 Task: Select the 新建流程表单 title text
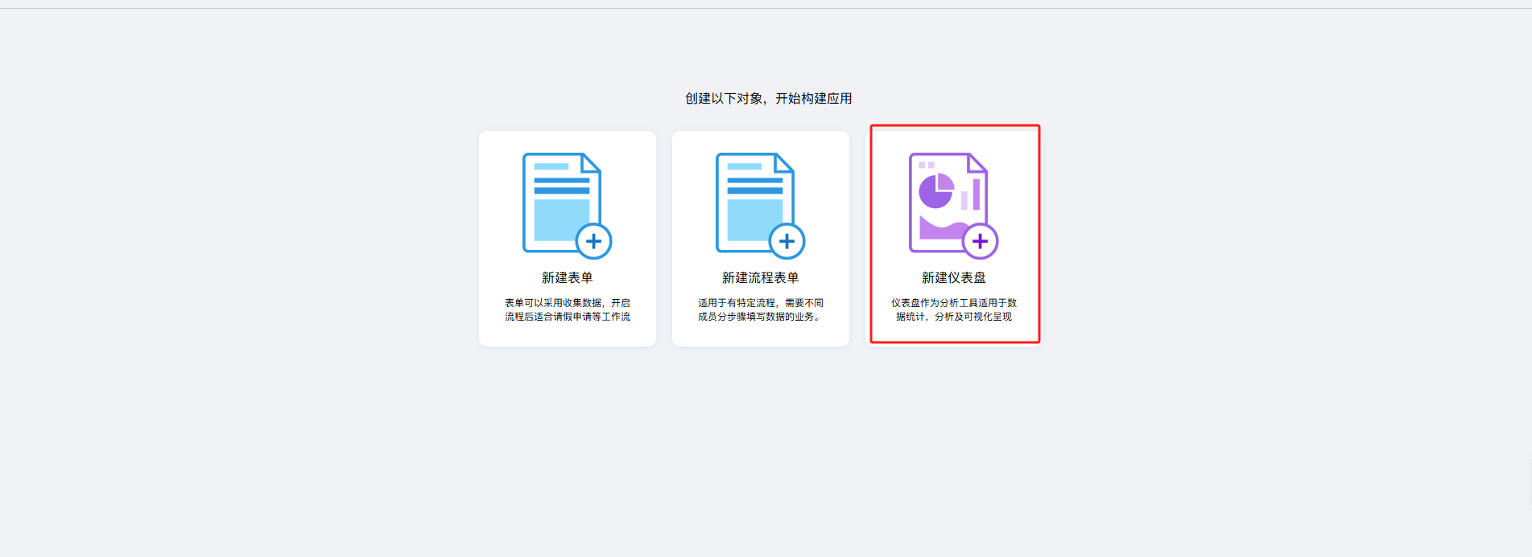click(x=760, y=278)
